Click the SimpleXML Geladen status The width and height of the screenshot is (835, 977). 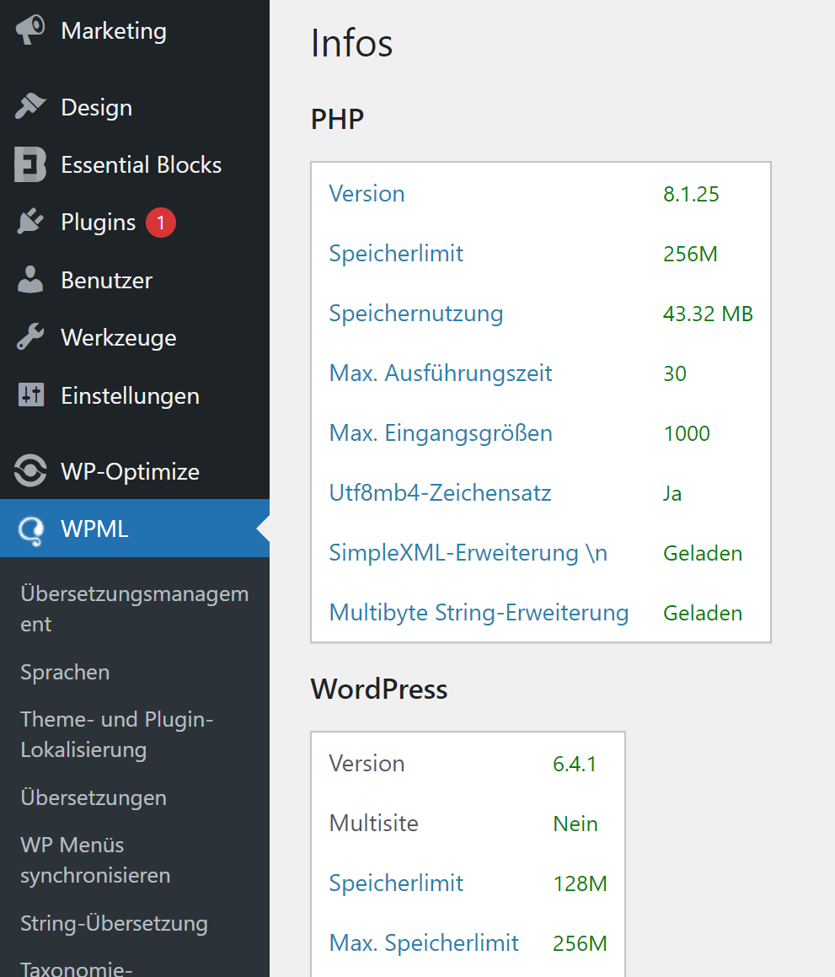[x=703, y=553]
